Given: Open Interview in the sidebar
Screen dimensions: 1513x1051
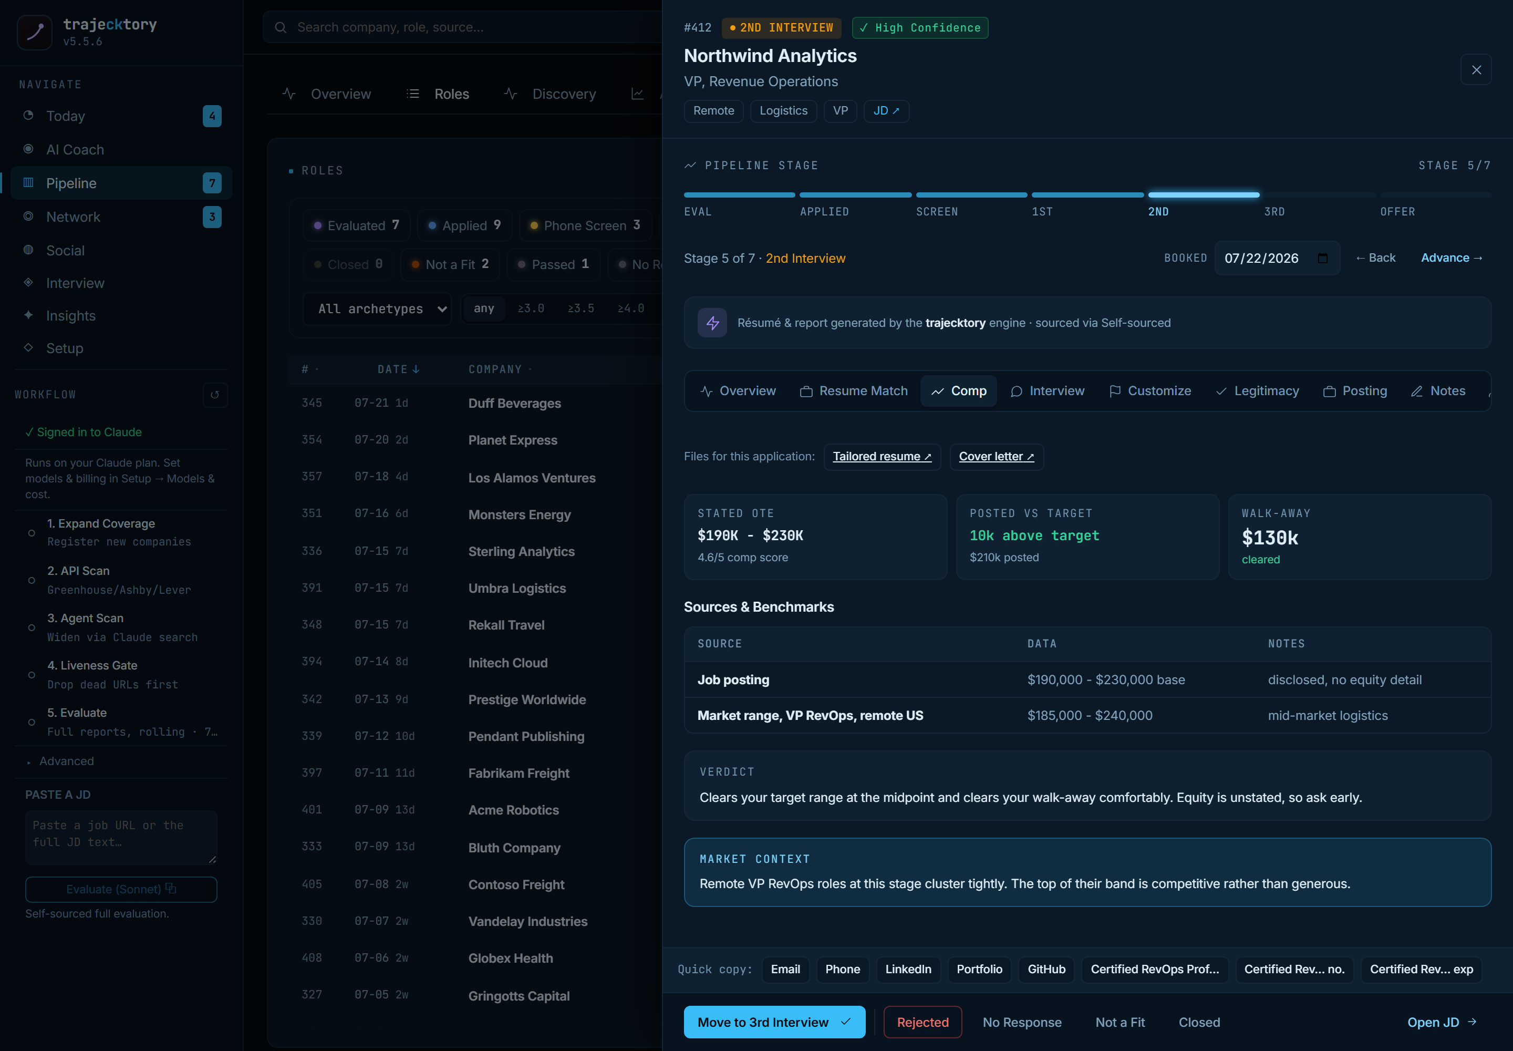Looking at the screenshot, I should pyautogui.click(x=121, y=283).
